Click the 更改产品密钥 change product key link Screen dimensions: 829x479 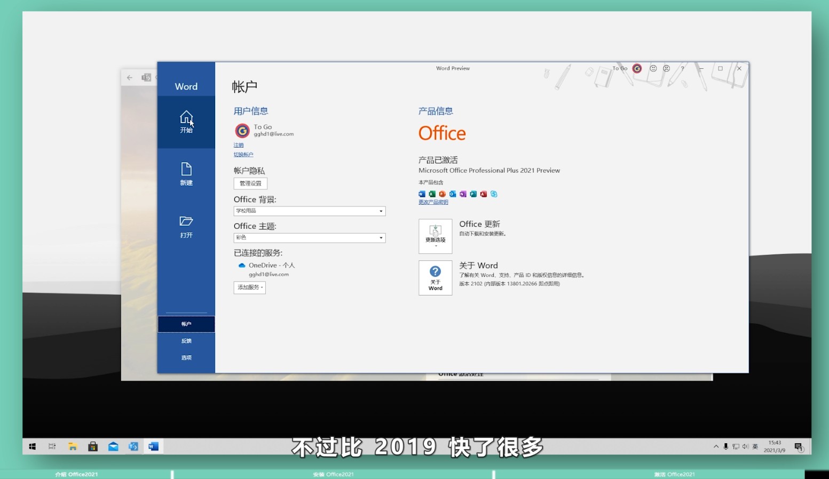[433, 202]
